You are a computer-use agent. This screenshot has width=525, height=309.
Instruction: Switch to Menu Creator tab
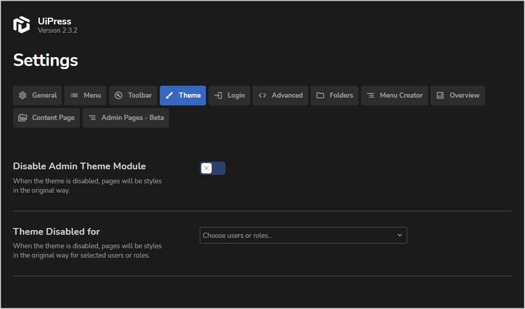(394, 96)
